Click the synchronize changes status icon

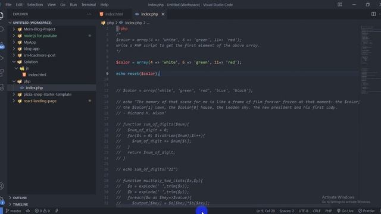pos(28,211)
